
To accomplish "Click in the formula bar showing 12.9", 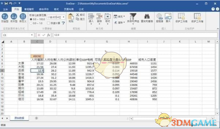I will 135,35.
